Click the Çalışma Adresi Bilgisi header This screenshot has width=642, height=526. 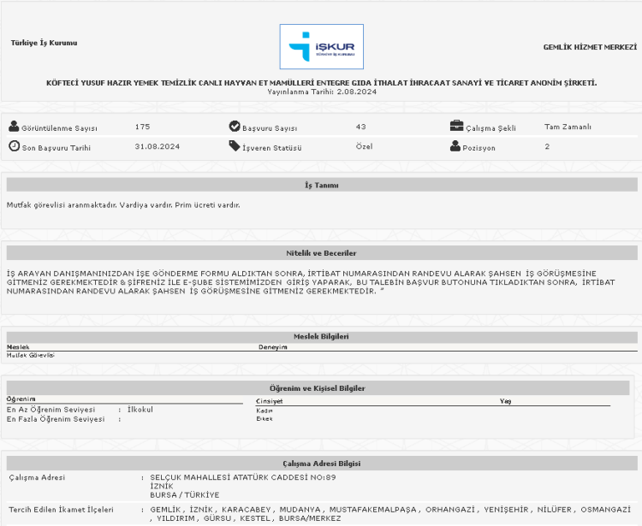322,463
